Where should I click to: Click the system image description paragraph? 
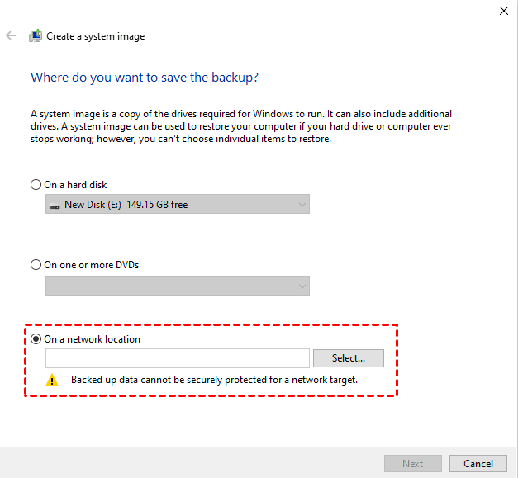pyautogui.click(x=241, y=126)
